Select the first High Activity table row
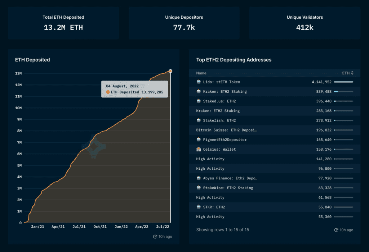 point(252,159)
